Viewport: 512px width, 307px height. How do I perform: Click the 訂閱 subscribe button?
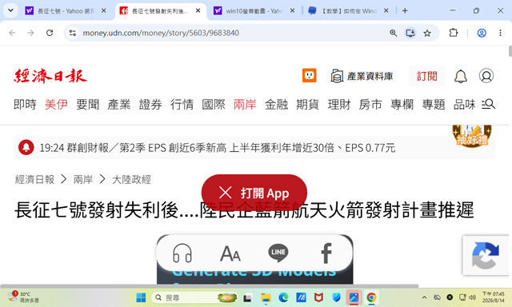[426, 76]
